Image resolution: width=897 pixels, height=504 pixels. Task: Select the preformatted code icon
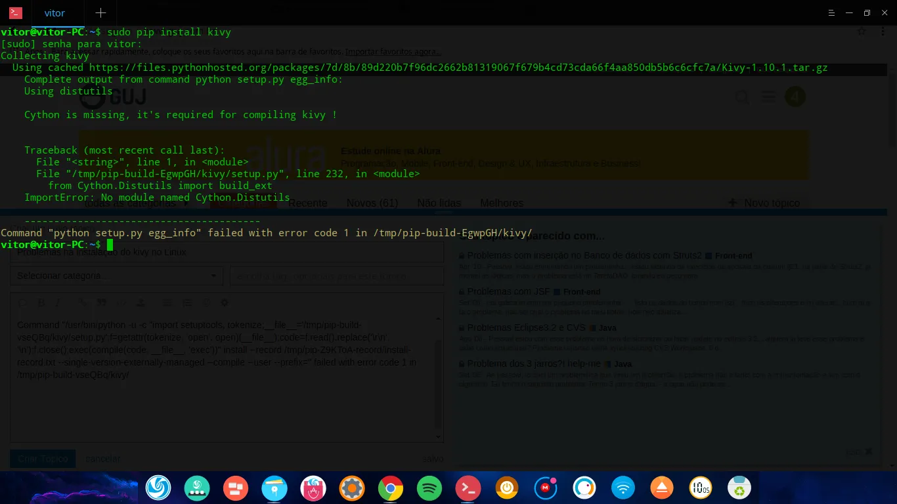click(x=122, y=303)
